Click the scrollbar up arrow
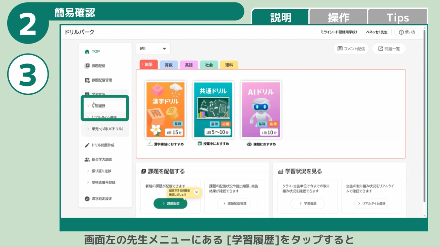 [x=425, y=28]
